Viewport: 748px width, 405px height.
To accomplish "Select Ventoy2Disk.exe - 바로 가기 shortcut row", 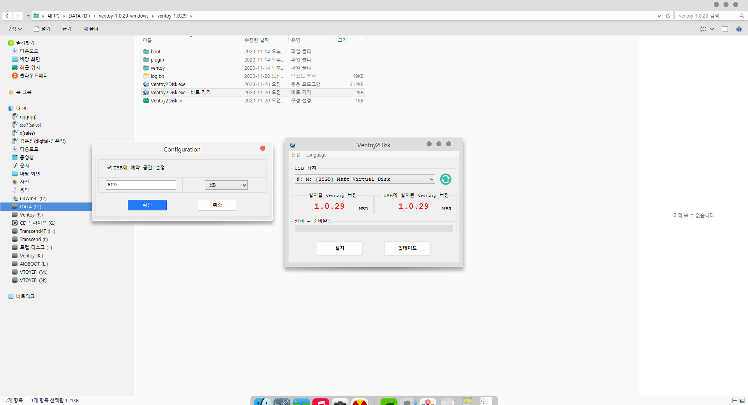I will point(253,92).
